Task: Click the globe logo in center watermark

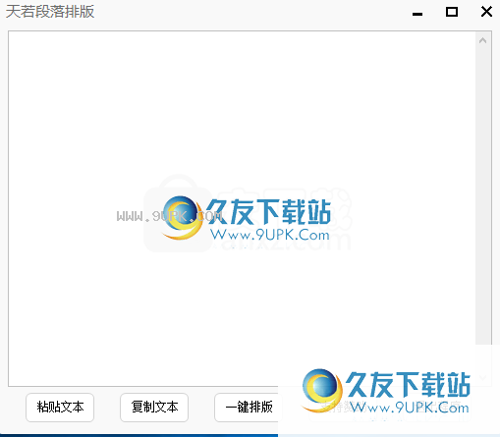Action: point(182,217)
